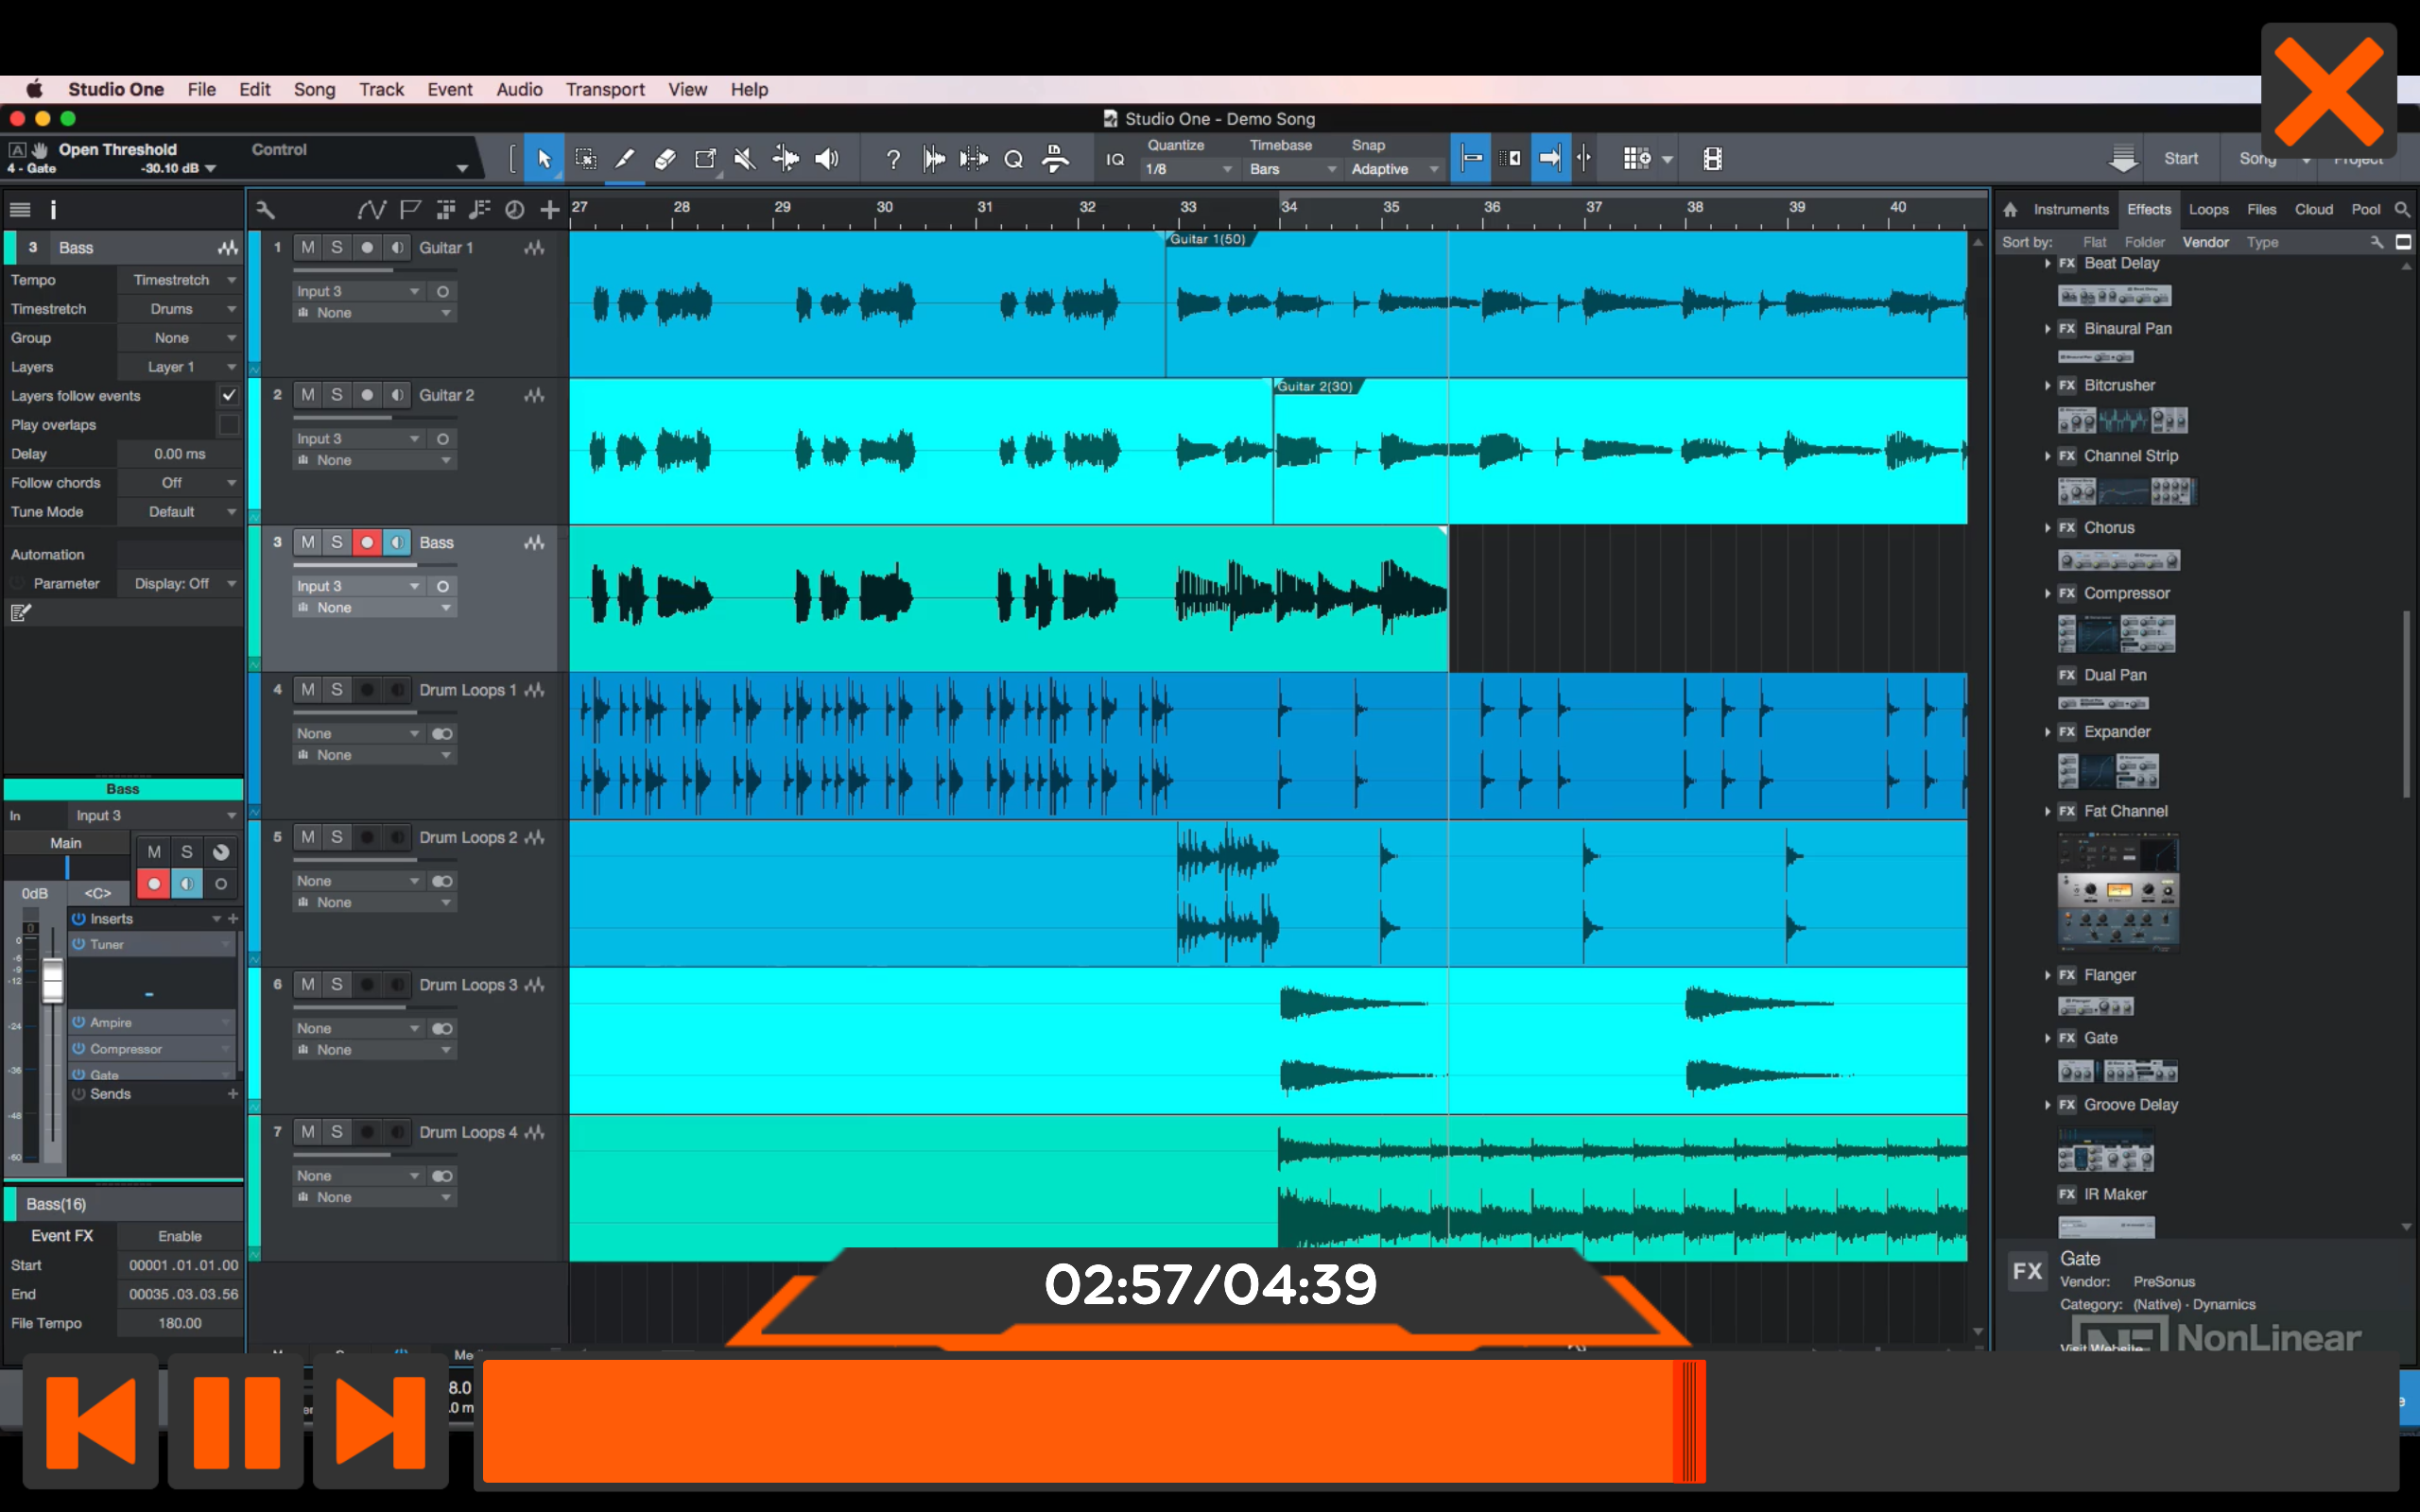Click the question mark help icon
The width and height of the screenshot is (2420, 1512).
tap(893, 159)
